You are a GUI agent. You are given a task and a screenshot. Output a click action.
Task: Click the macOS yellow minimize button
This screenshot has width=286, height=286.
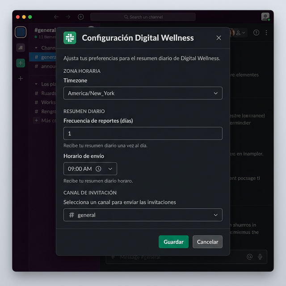[x=24, y=17]
